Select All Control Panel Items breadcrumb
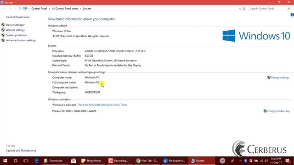Screen dimensions: 294x165 pyautogui.click(x=65, y=9)
